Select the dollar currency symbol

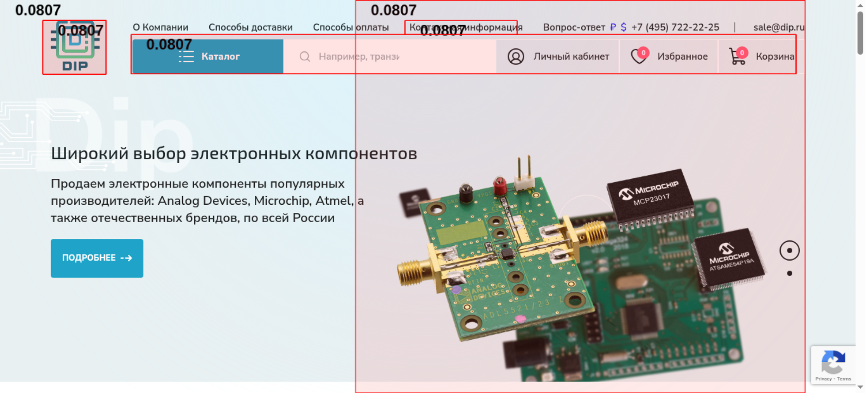click(623, 27)
